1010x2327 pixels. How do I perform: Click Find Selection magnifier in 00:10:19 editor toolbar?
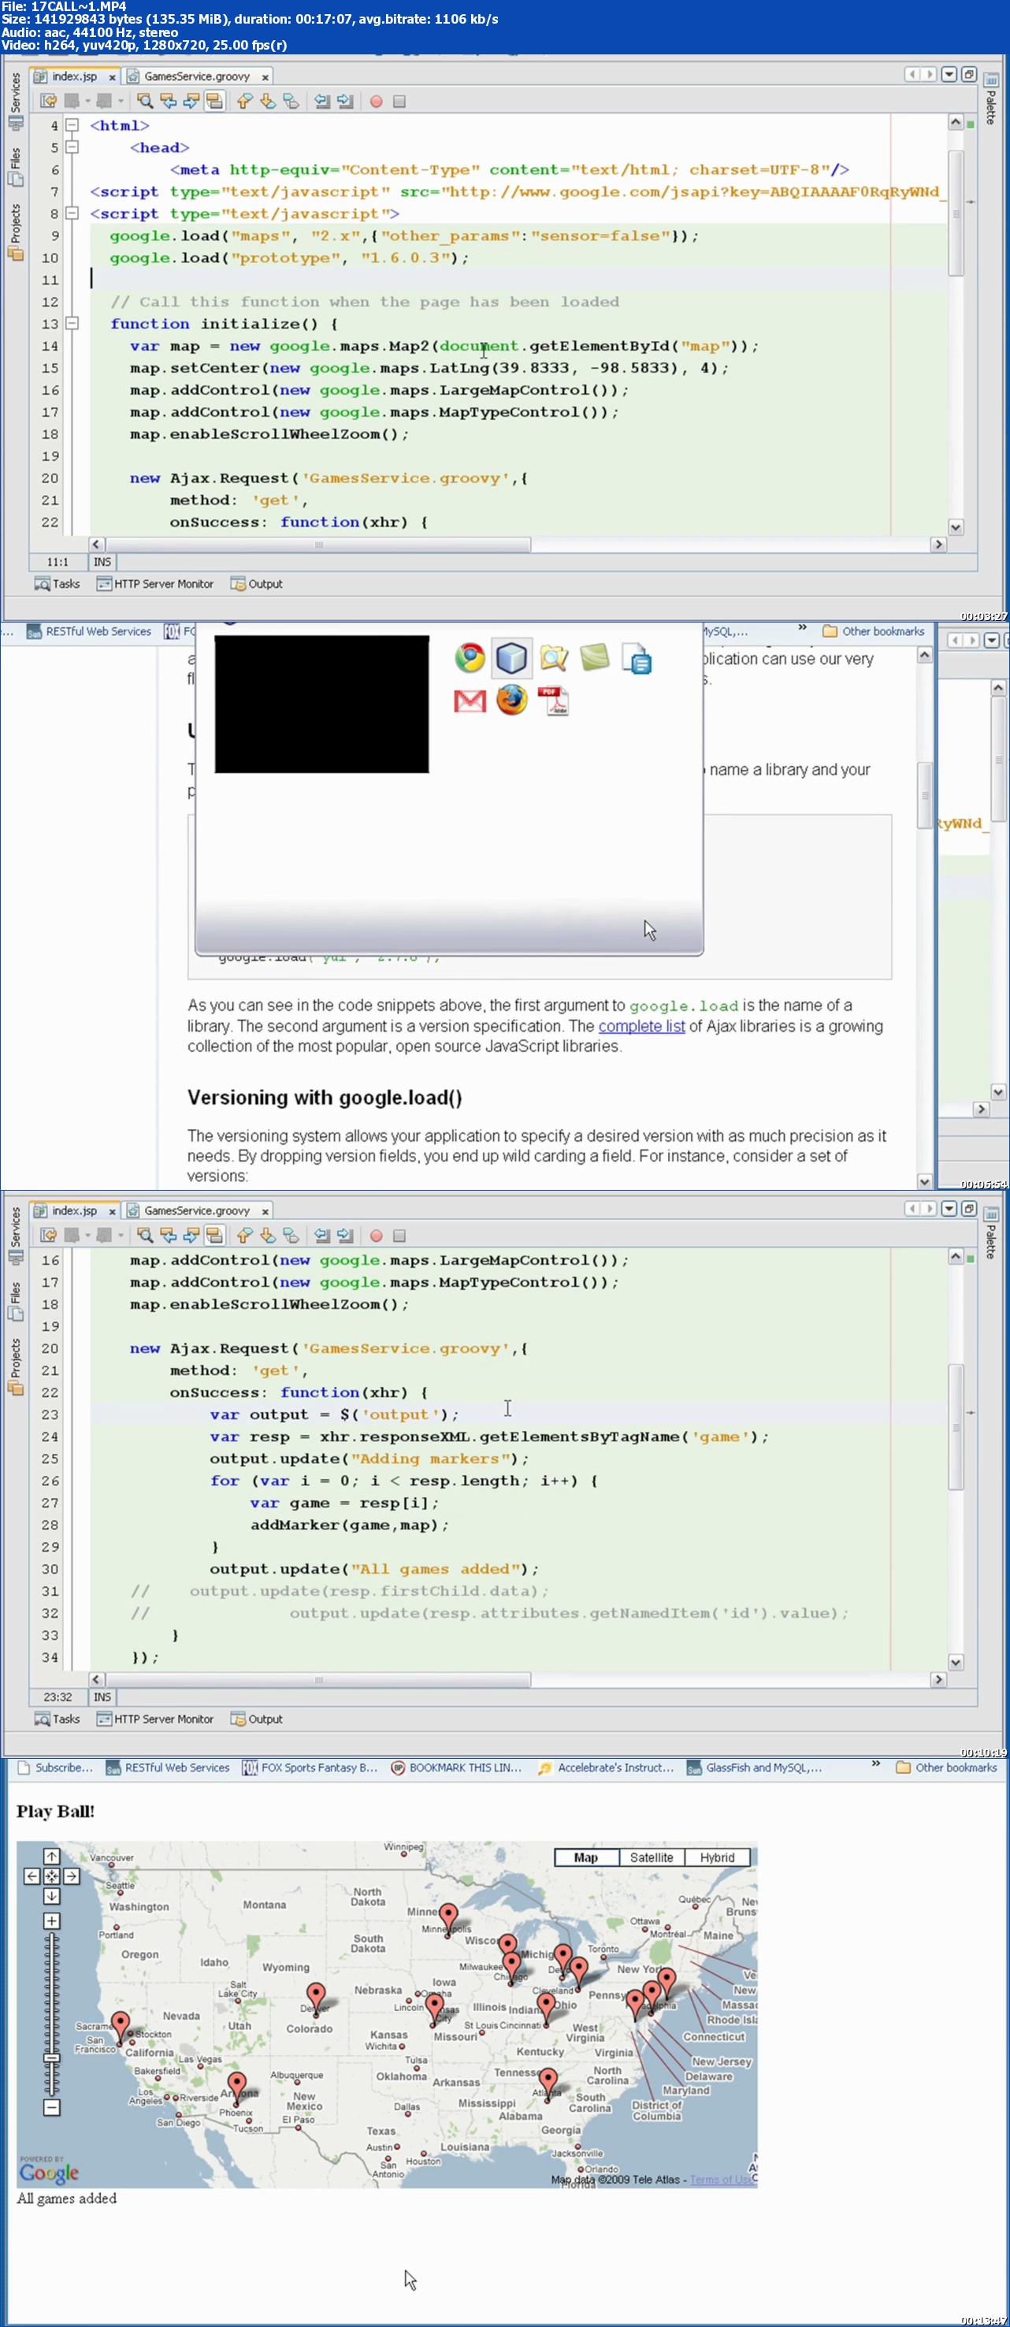pos(144,1235)
